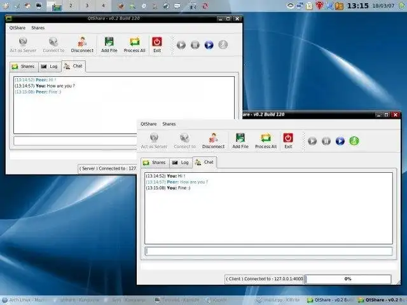The width and height of the screenshot is (407, 305).
Task: Click the resize grip of the client window
Action: click(398, 282)
